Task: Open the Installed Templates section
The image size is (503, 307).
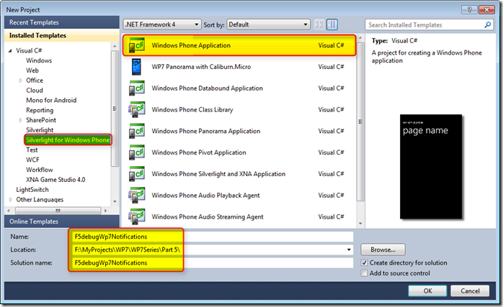Action: tap(61, 35)
